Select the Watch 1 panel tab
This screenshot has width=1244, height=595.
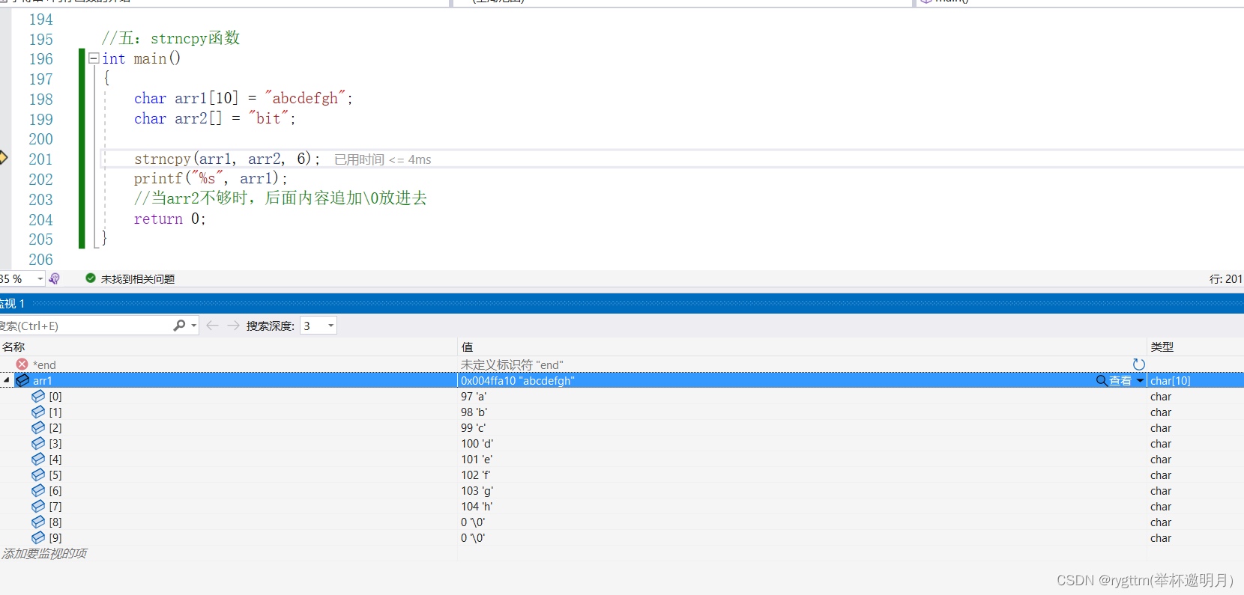point(13,303)
